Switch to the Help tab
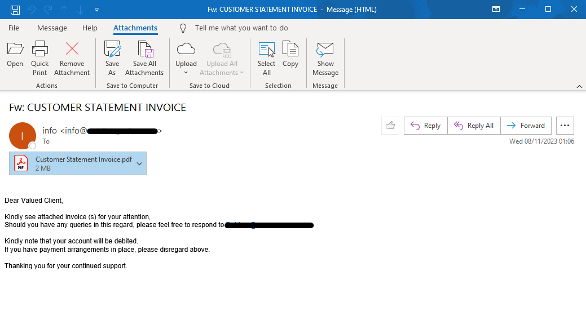Viewport: 586px width, 311px height. coord(90,28)
